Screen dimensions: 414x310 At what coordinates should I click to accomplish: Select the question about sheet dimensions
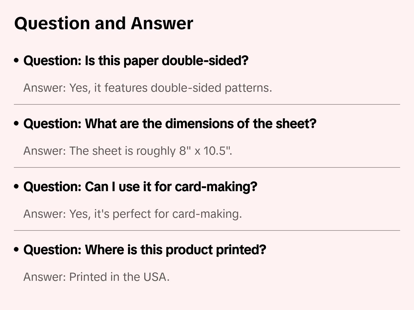pyautogui.click(x=170, y=124)
